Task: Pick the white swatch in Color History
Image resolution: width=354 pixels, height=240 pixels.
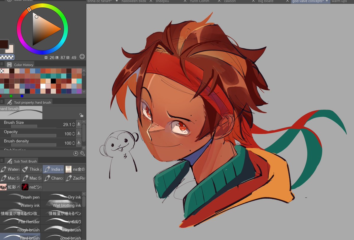Action: pyautogui.click(x=43, y=86)
